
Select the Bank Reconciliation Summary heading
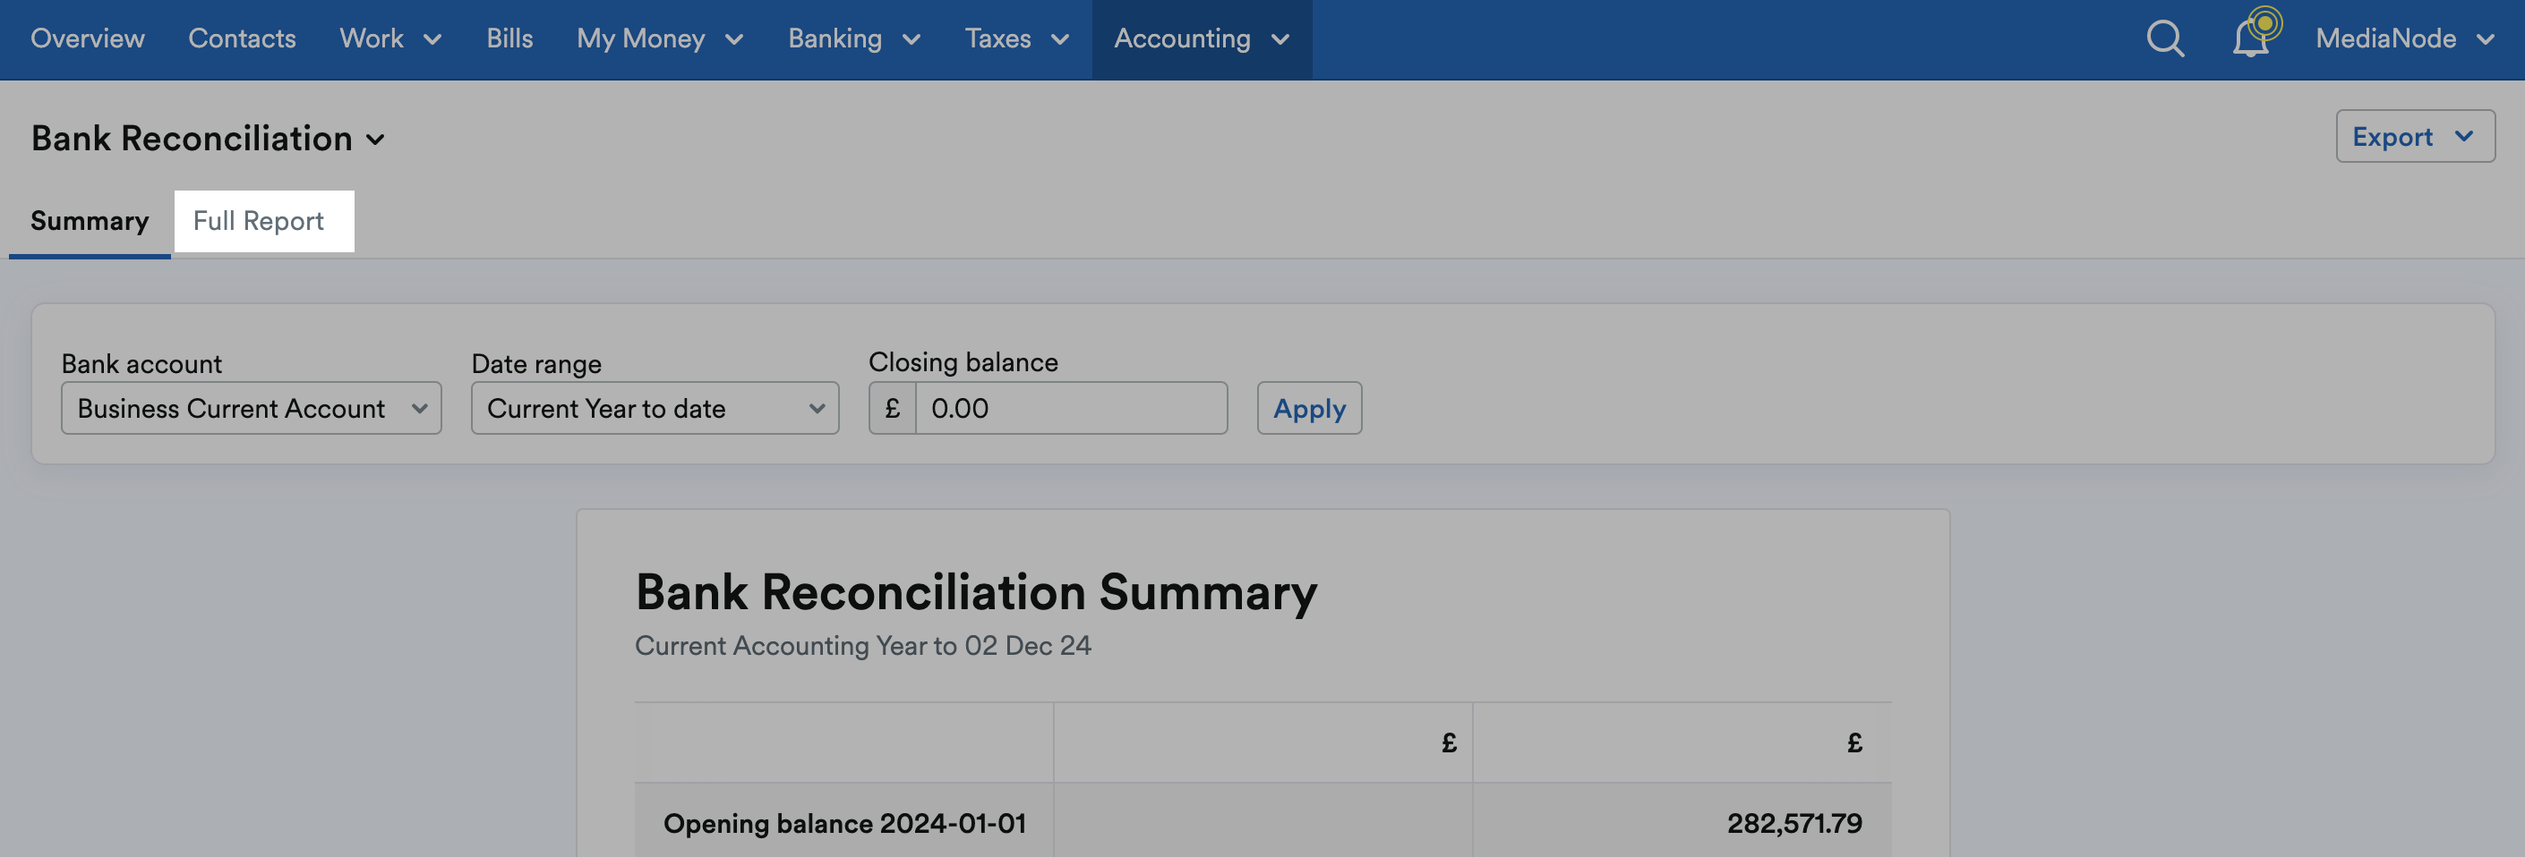pos(975,591)
